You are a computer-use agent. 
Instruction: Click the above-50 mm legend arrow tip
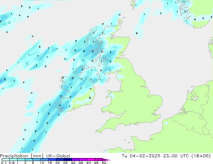click(106, 160)
